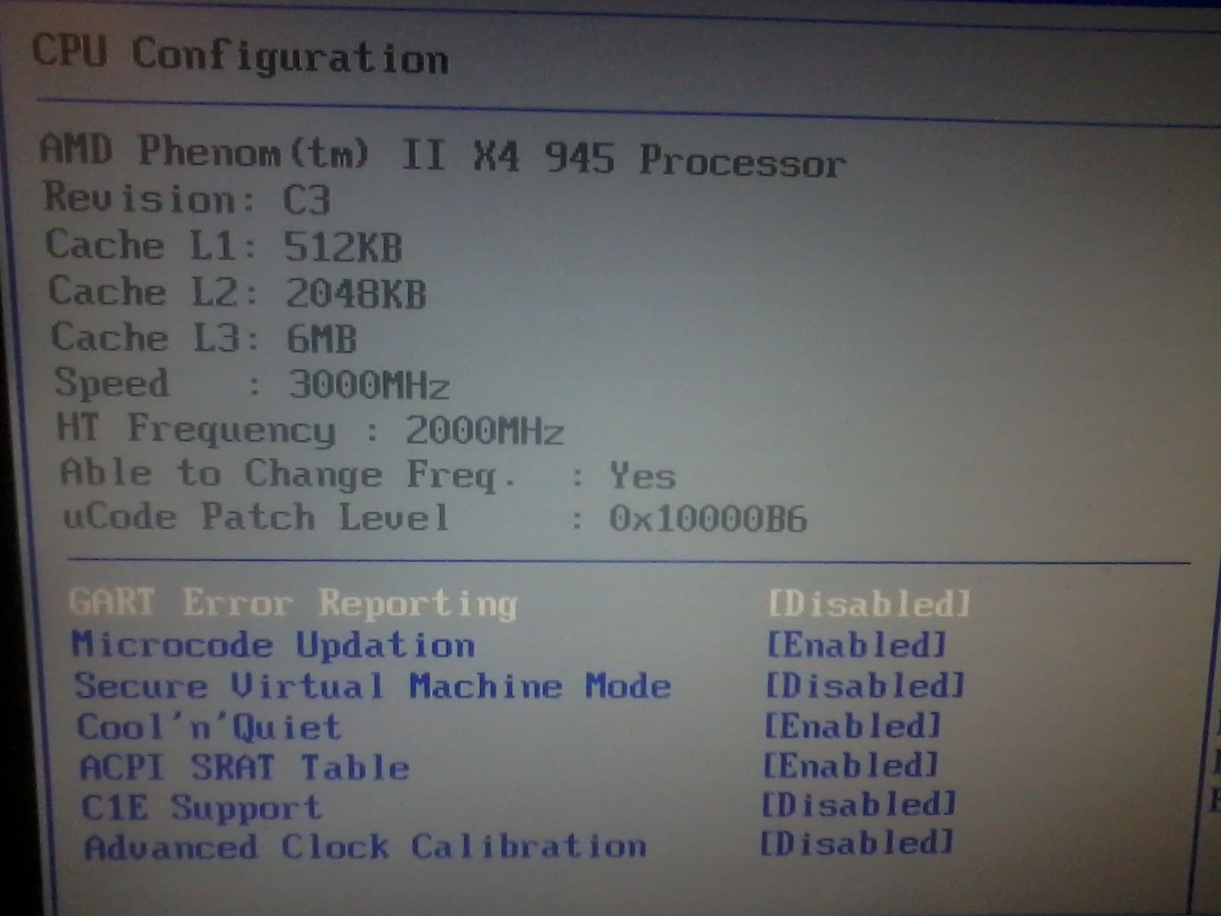The image size is (1221, 916).
Task: Click the Revision: C3 line
Action: 187,198
